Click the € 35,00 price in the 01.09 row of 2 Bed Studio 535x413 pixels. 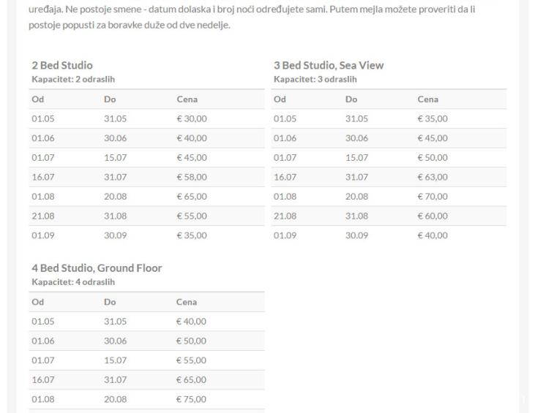[192, 235]
